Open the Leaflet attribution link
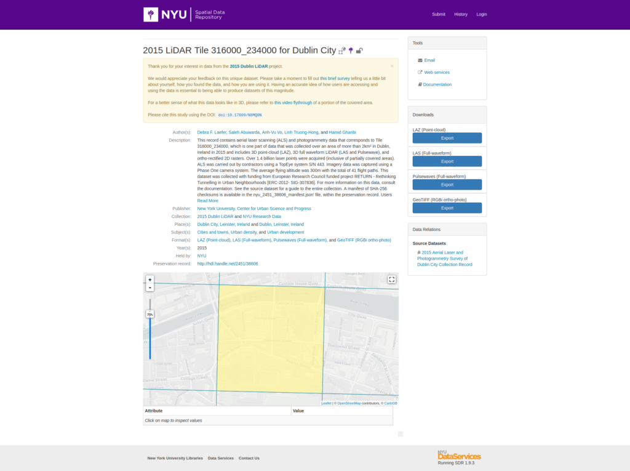This screenshot has height=471, width=630. click(326, 403)
